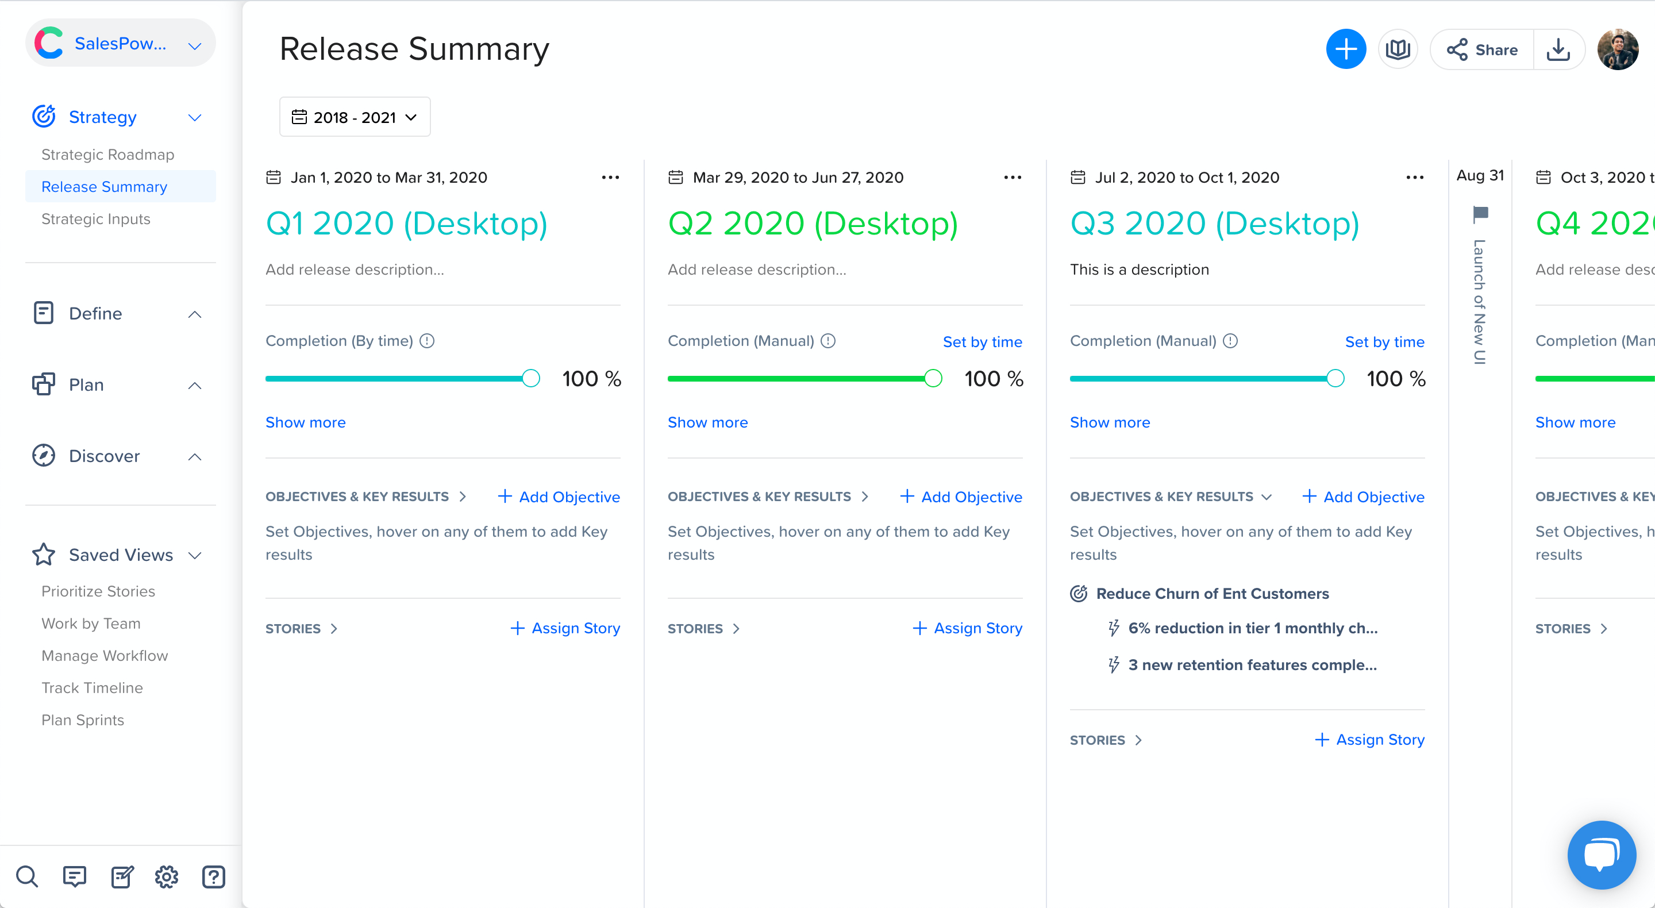1655x908 pixels.
Task: Click the help question mark icon
Action: click(213, 876)
